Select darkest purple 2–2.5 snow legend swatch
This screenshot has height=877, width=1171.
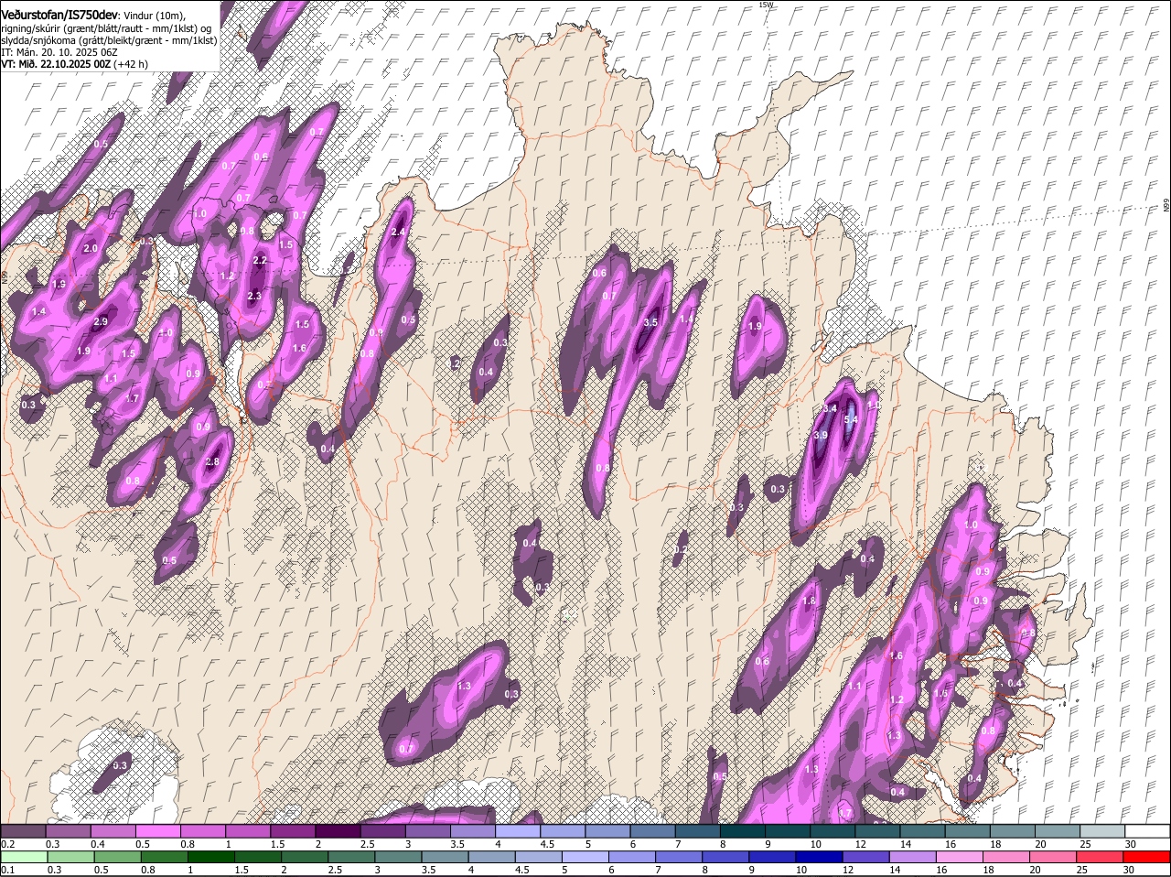click(338, 831)
